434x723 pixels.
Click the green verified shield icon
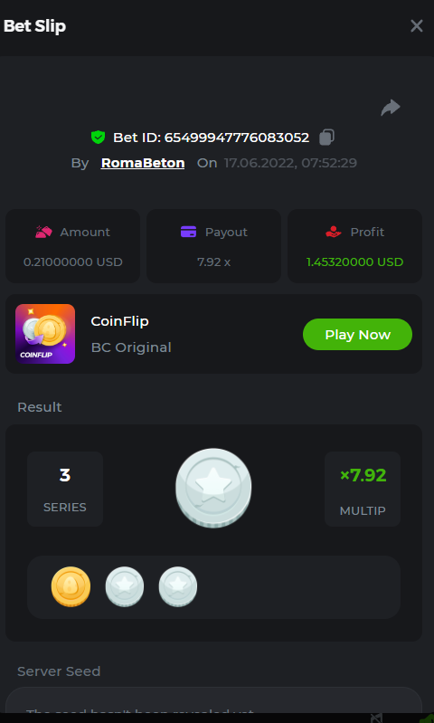click(x=99, y=137)
